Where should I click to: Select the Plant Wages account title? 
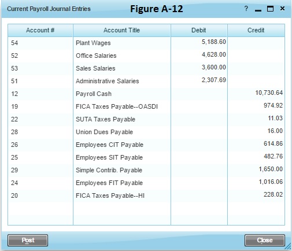click(x=93, y=43)
